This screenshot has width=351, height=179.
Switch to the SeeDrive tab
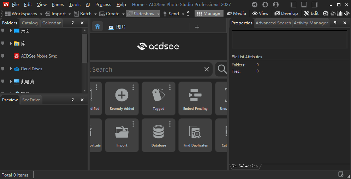tap(31, 100)
